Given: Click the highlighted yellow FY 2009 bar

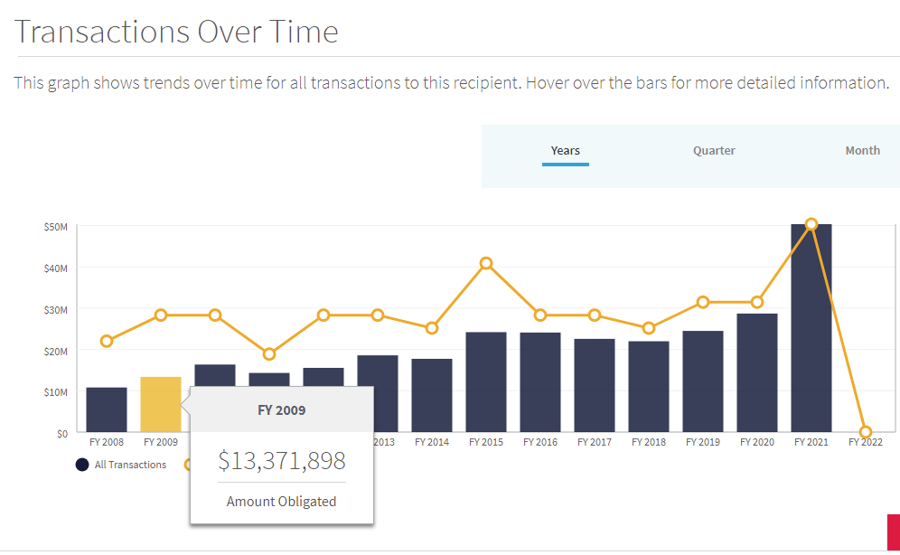Looking at the screenshot, I should tap(161, 404).
